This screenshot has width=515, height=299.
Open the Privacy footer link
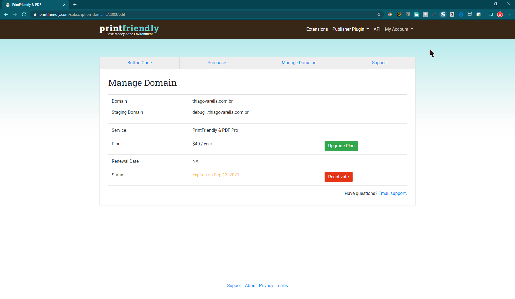(x=266, y=286)
